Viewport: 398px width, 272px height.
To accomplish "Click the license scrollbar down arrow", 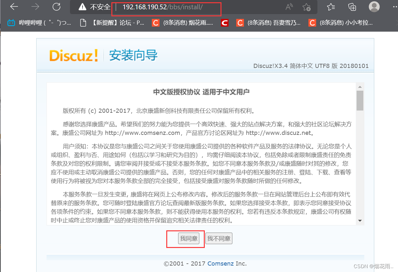I will [x=360, y=221].
